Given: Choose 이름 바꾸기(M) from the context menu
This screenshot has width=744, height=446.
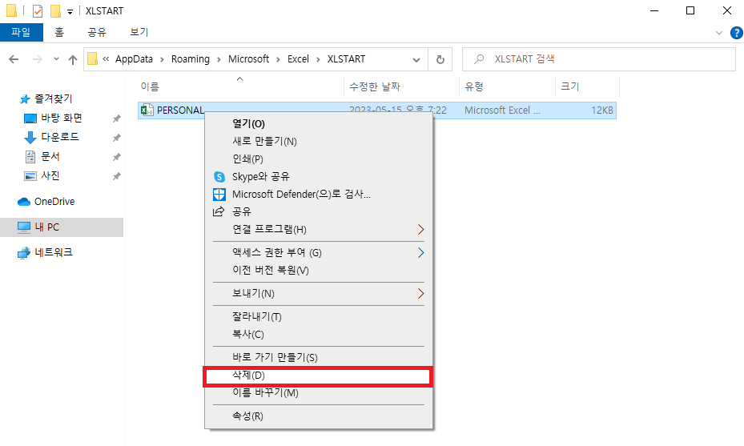Looking at the screenshot, I should click(x=319, y=393).
